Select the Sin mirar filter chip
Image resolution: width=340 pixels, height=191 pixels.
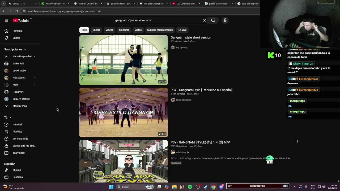(124, 30)
